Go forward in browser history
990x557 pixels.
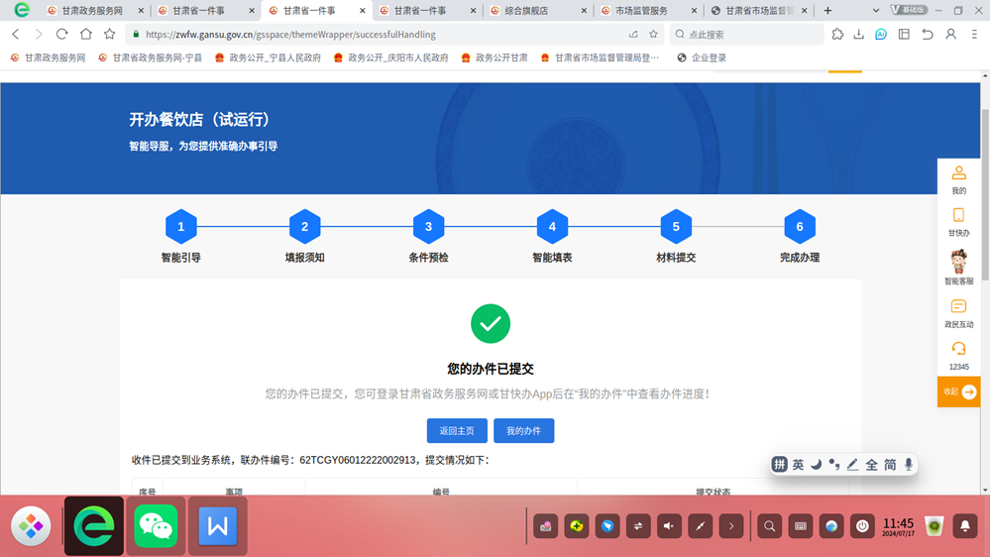click(39, 34)
